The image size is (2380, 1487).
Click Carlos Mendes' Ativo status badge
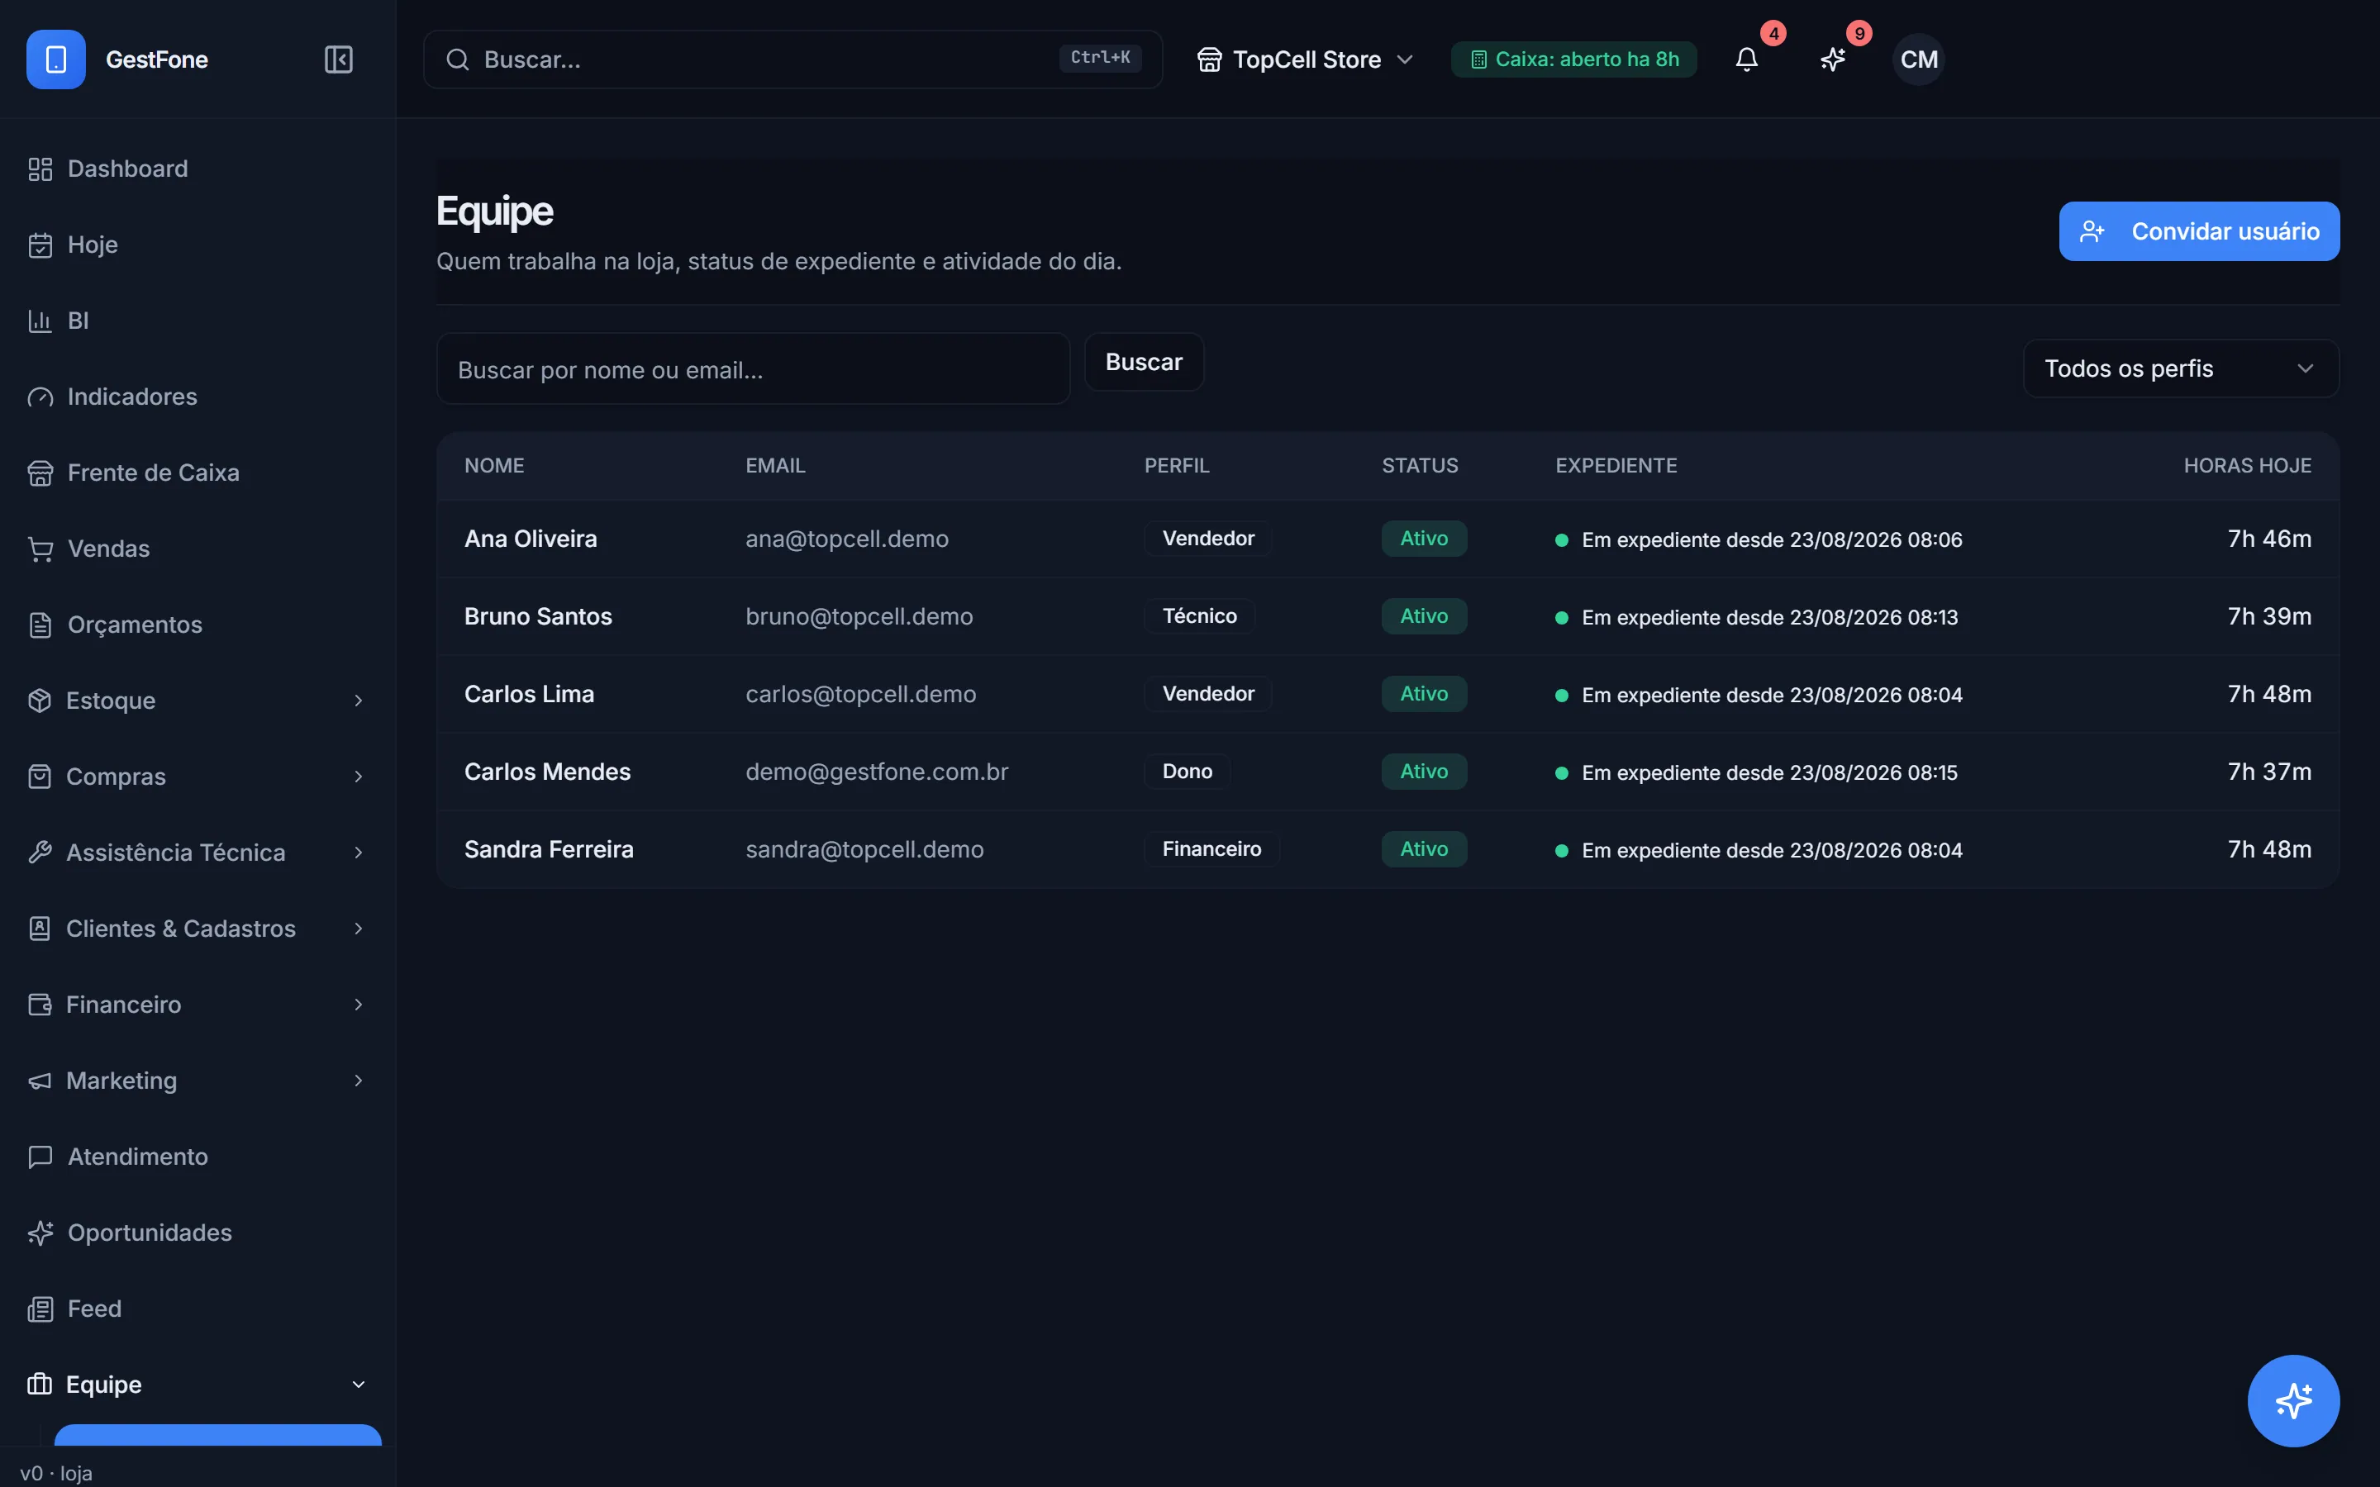(x=1423, y=772)
